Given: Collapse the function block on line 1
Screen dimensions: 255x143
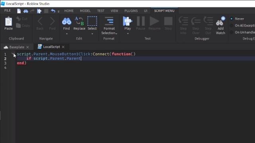Looking at the screenshot, I should [13, 54].
